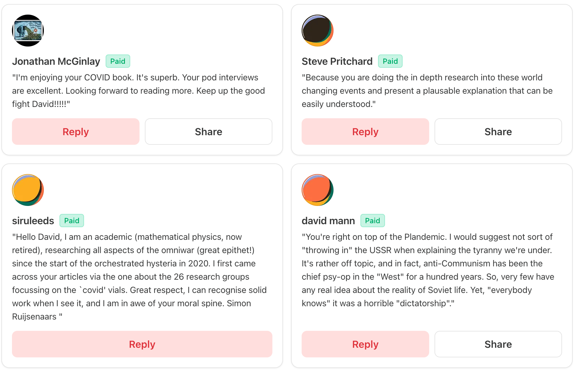Reply to siruleeds' comment
The height and width of the screenshot is (372, 578).
(x=142, y=344)
